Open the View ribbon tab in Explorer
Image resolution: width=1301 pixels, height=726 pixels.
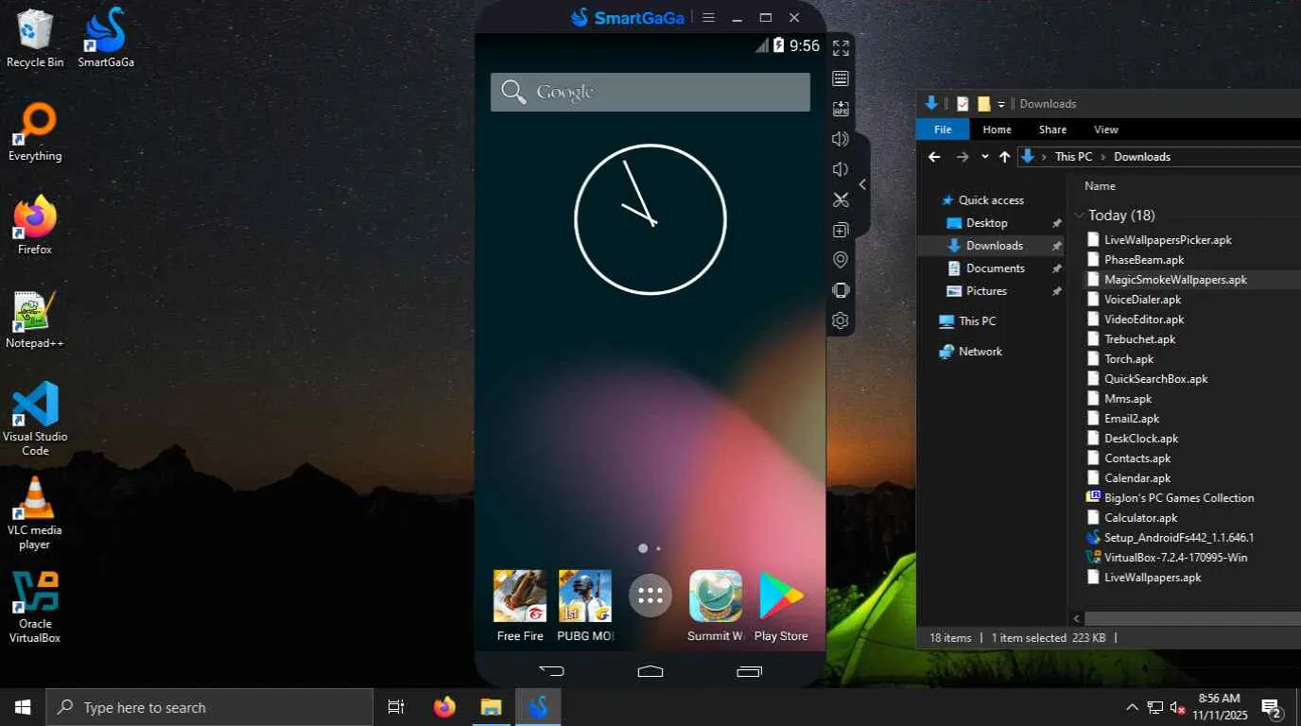[1105, 130]
